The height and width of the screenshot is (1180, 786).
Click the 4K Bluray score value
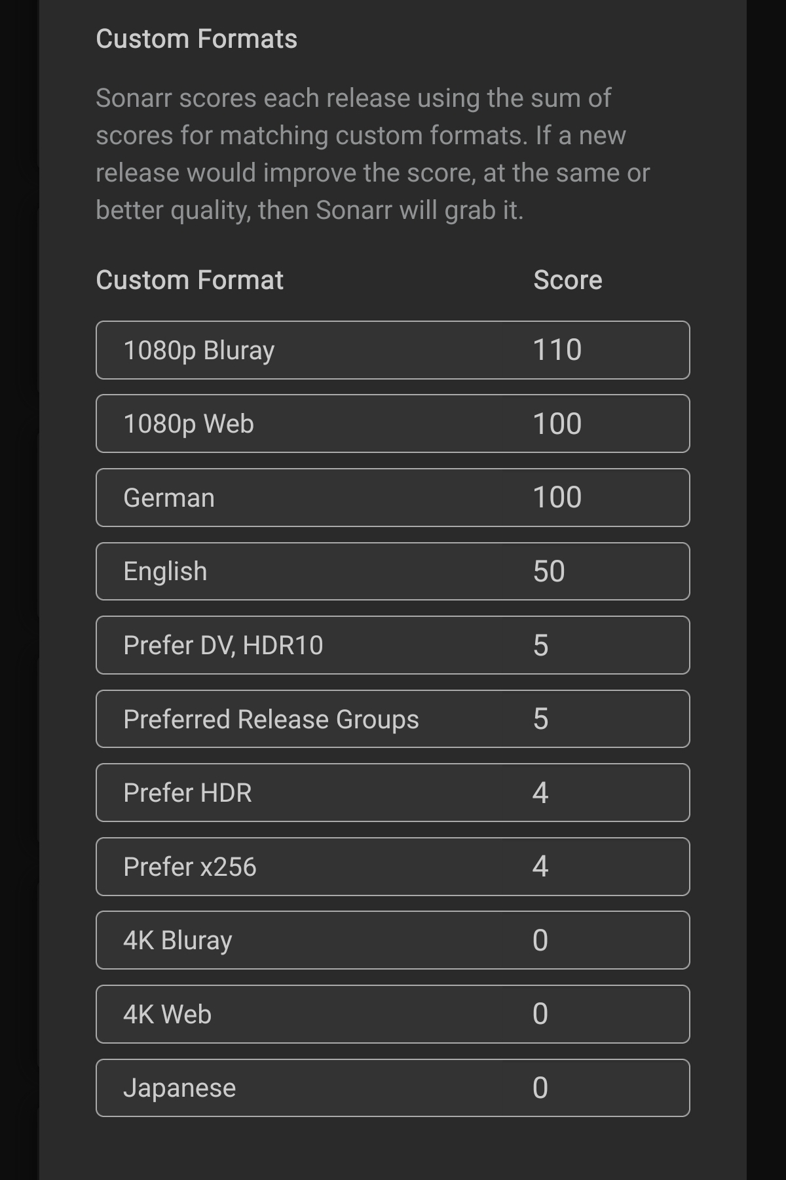coord(541,940)
